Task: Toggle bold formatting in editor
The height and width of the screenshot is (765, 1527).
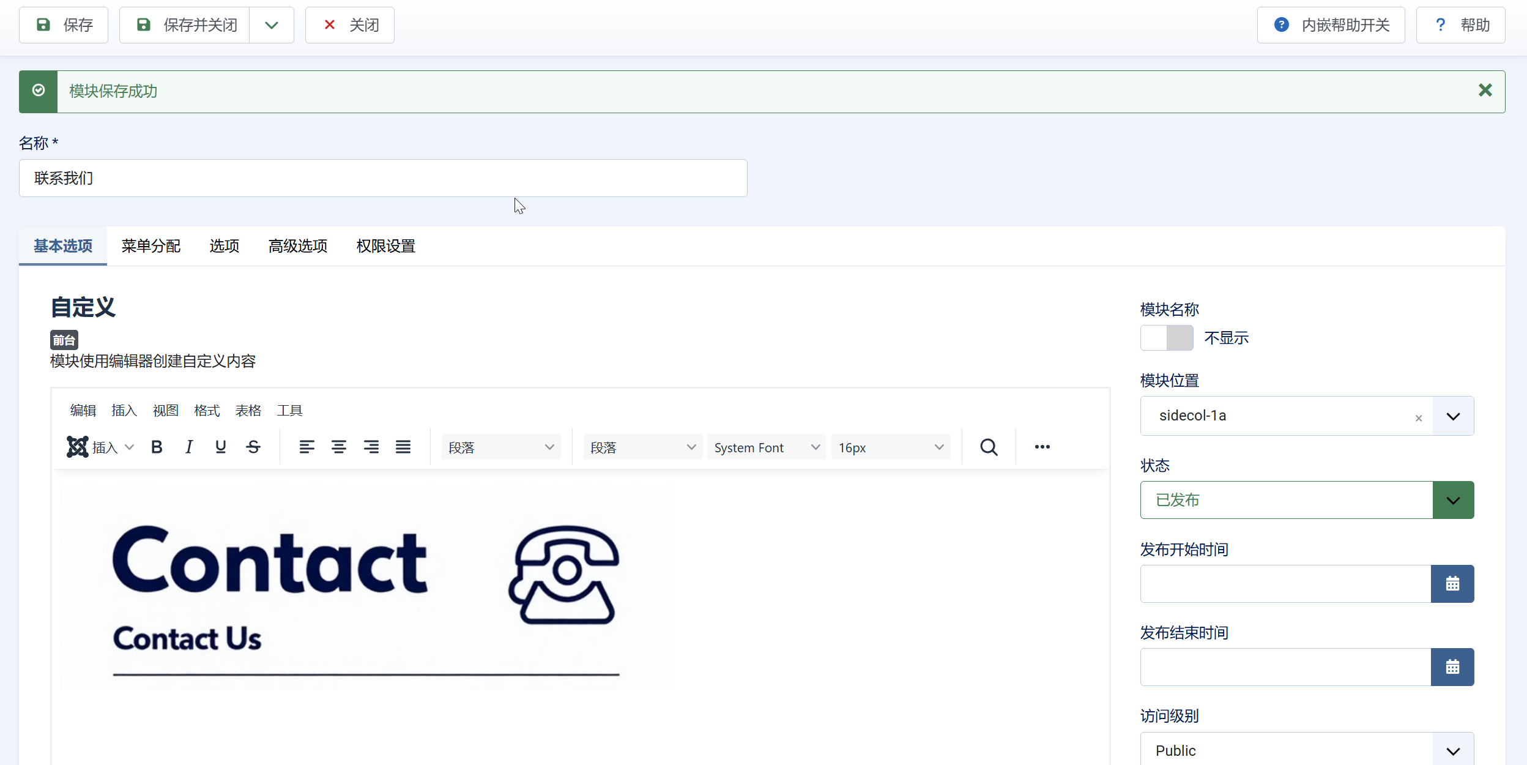Action: tap(157, 447)
